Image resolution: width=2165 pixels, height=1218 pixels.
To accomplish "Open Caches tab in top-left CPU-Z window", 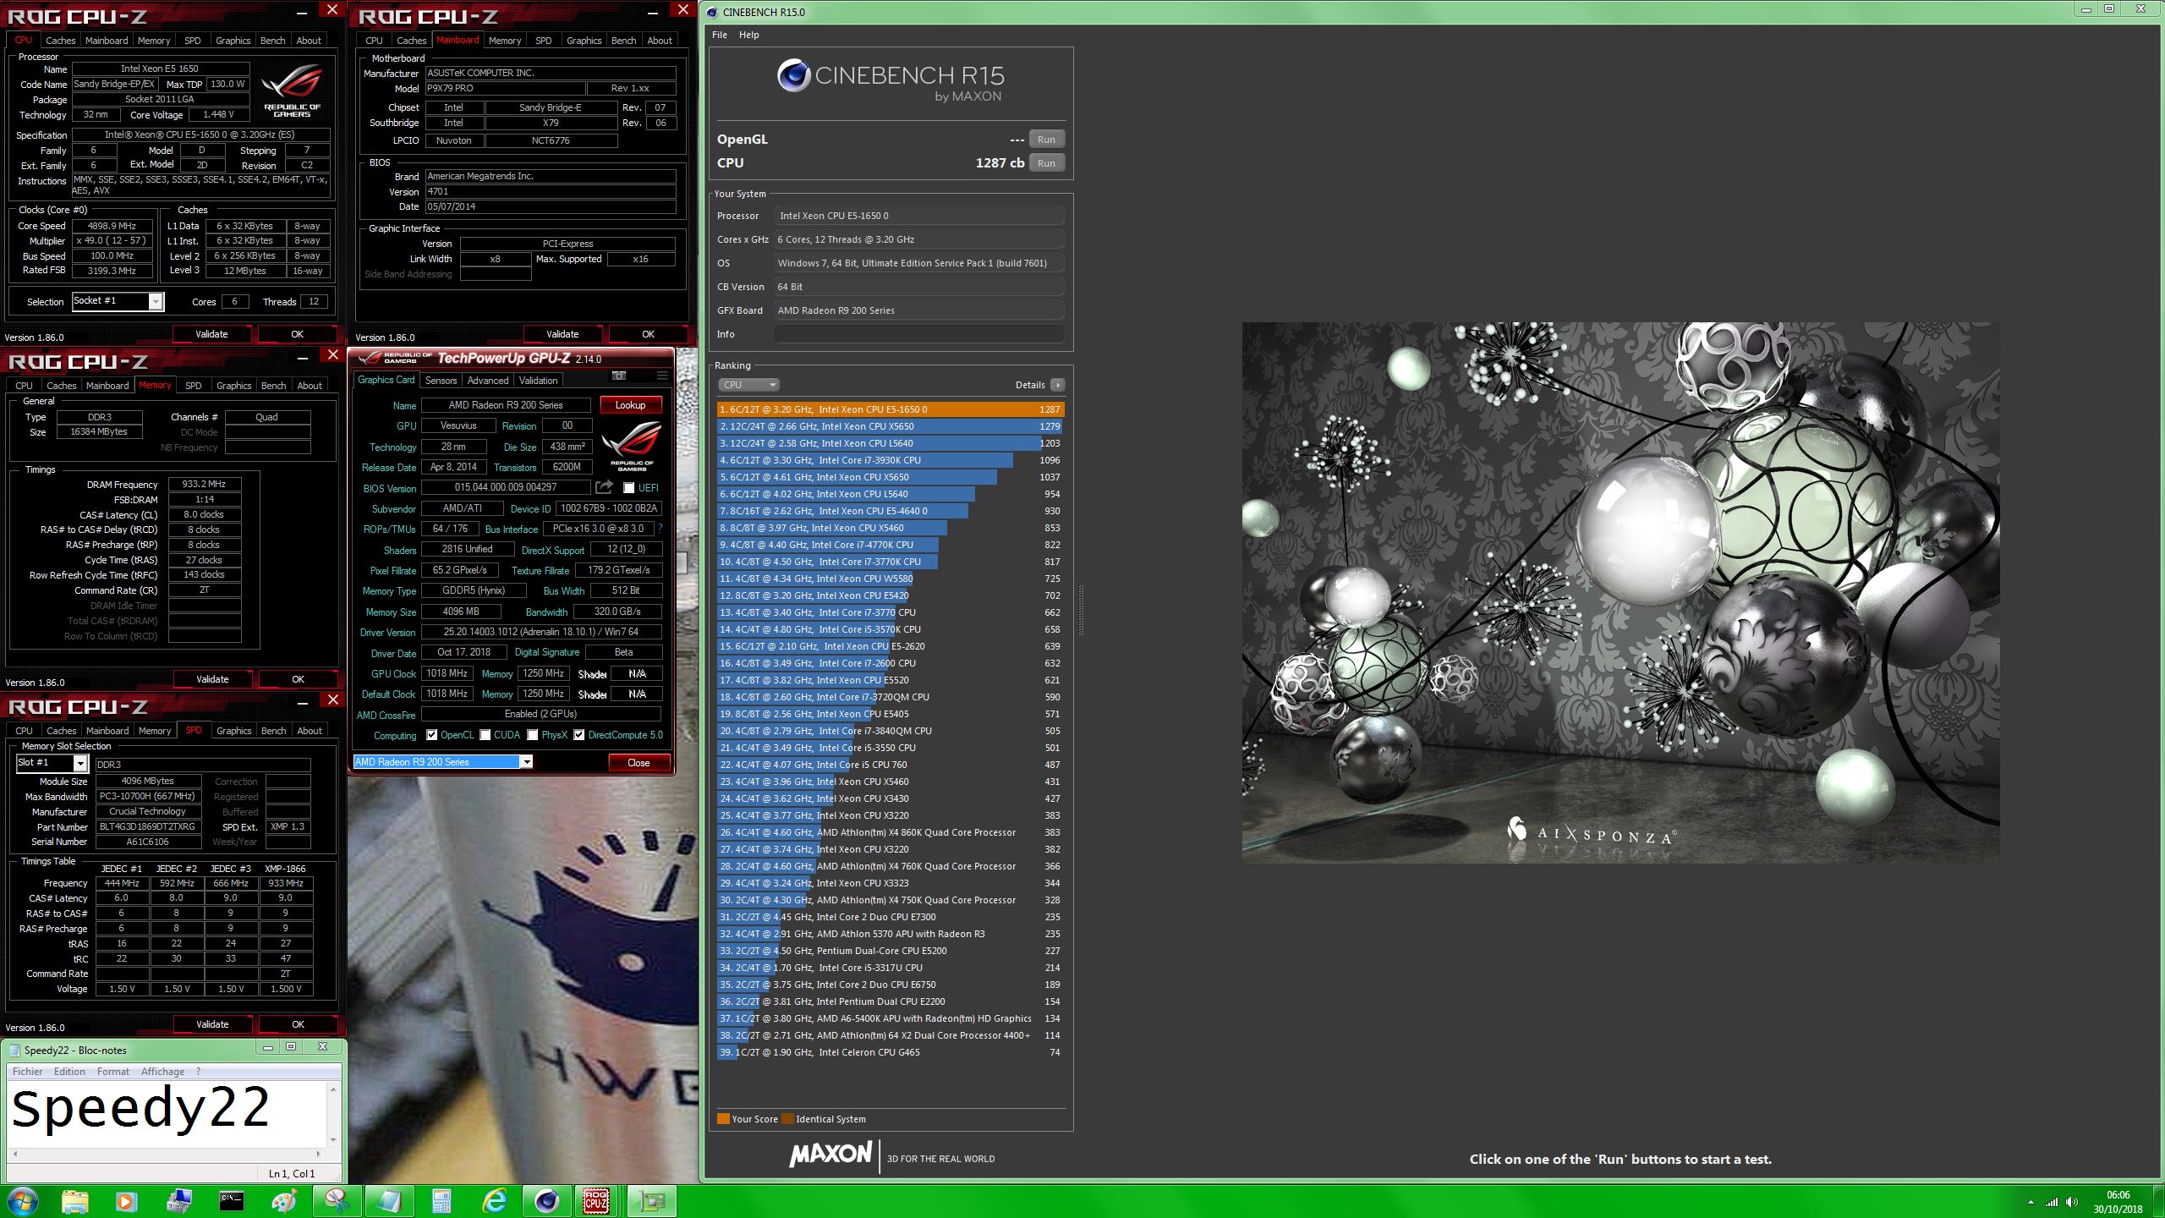I will point(60,41).
